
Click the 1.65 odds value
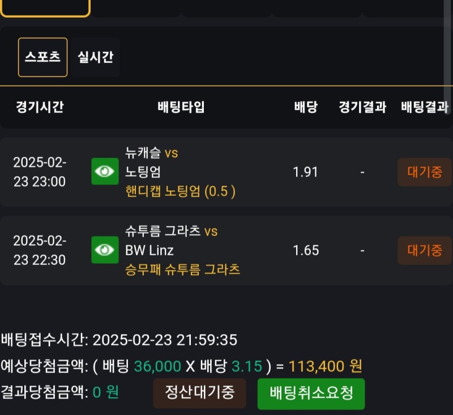(306, 250)
